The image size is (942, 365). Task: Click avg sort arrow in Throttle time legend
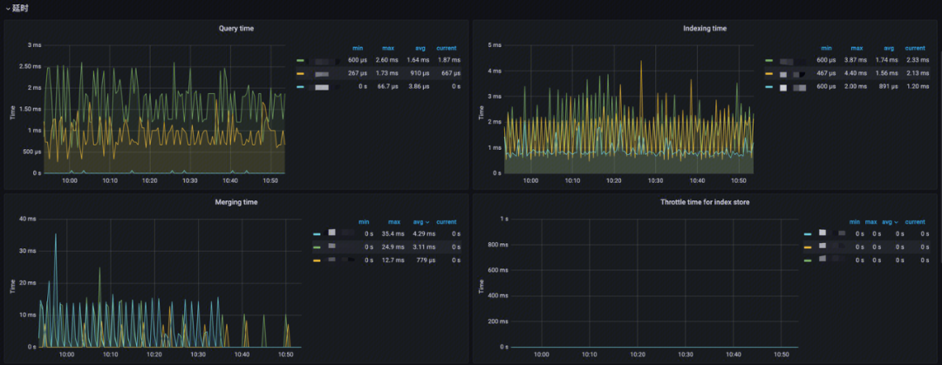pyautogui.click(x=894, y=222)
